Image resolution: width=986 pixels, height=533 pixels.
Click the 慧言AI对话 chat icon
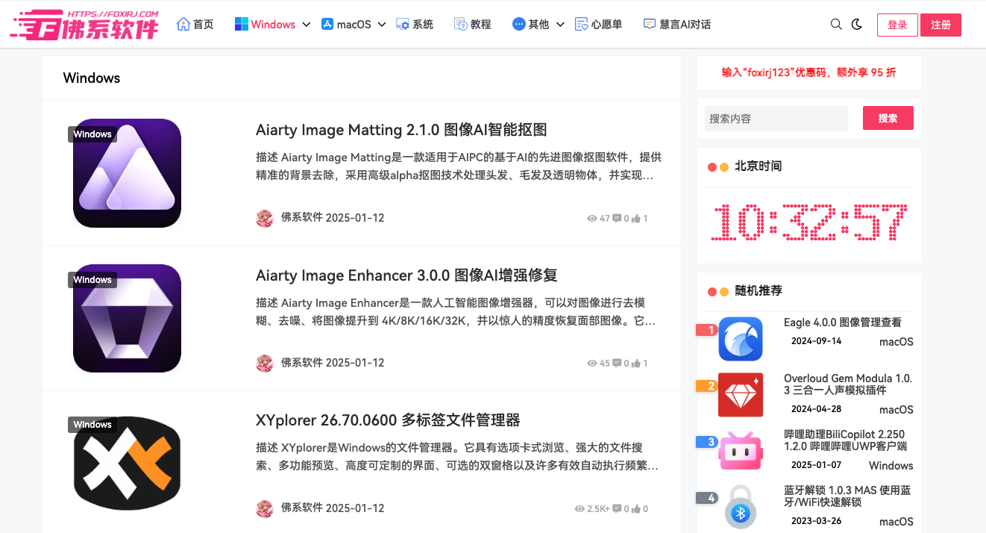point(650,24)
